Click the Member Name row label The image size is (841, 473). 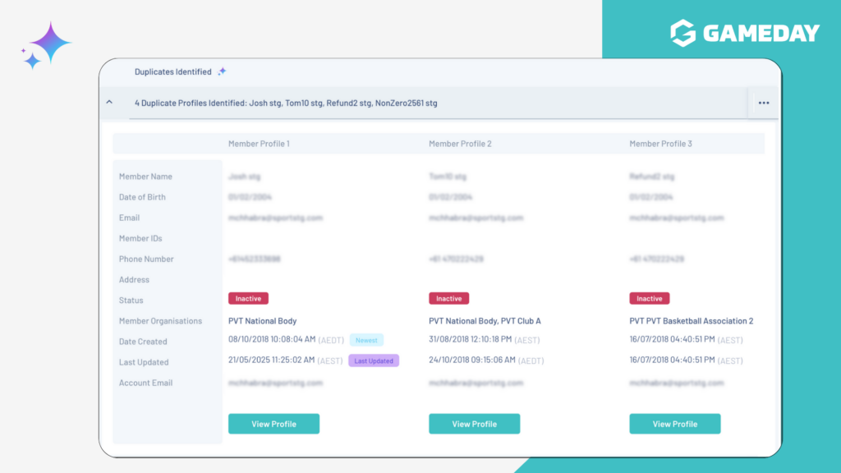(x=145, y=176)
